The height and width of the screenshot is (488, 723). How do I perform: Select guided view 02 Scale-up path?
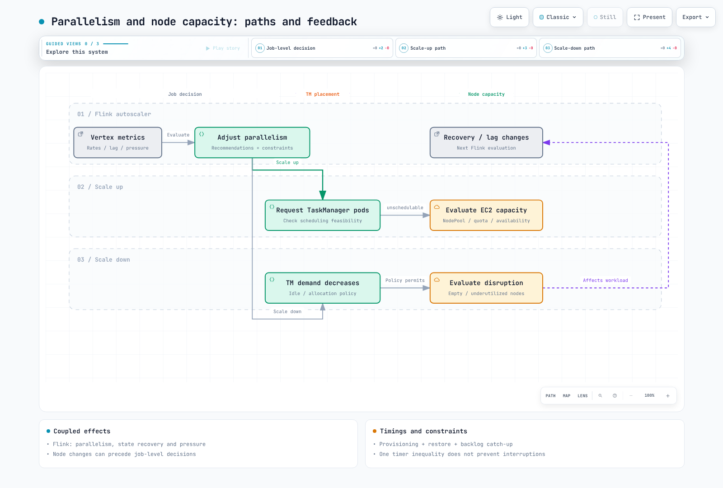click(x=466, y=48)
